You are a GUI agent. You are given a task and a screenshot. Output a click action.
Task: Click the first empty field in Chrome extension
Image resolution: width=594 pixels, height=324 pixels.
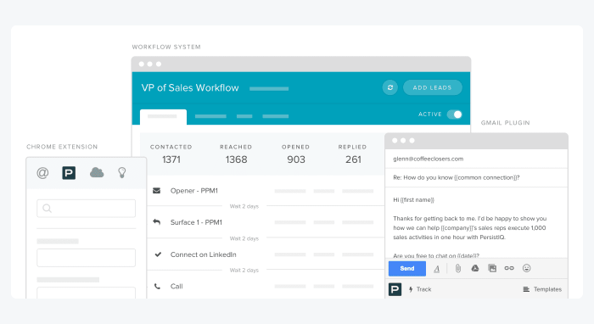[x=86, y=258]
